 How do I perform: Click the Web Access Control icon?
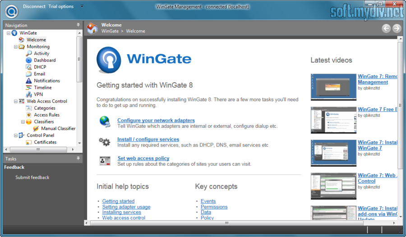point(22,101)
